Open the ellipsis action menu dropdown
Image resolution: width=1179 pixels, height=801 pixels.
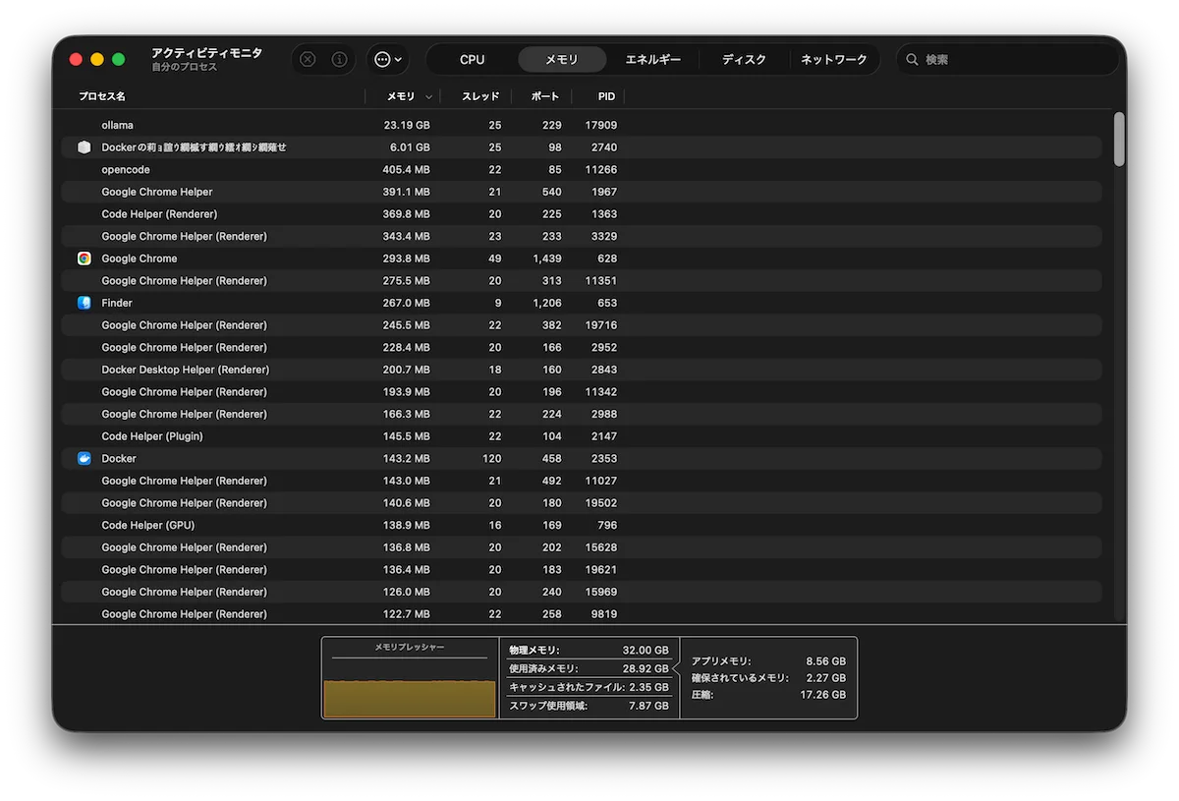click(x=388, y=59)
